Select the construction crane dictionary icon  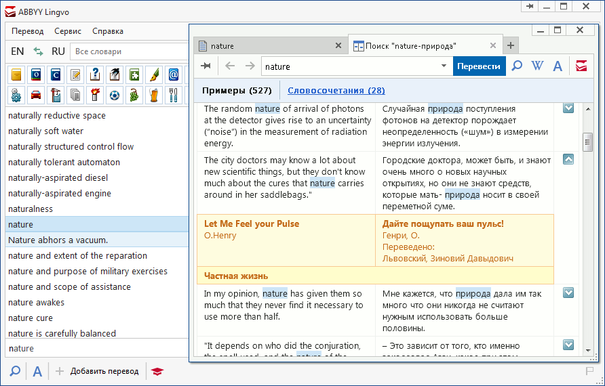point(56,95)
